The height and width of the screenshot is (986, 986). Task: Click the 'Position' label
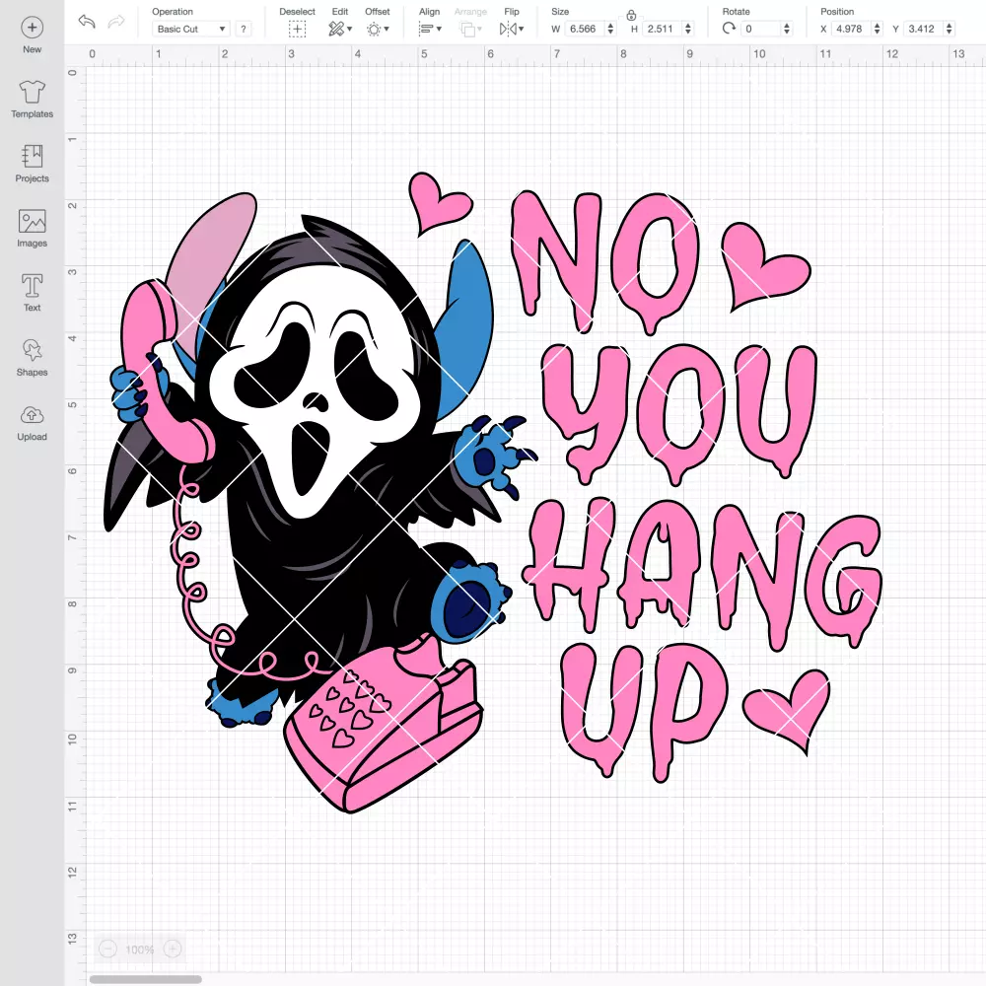pyautogui.click(x=837, y=11)
